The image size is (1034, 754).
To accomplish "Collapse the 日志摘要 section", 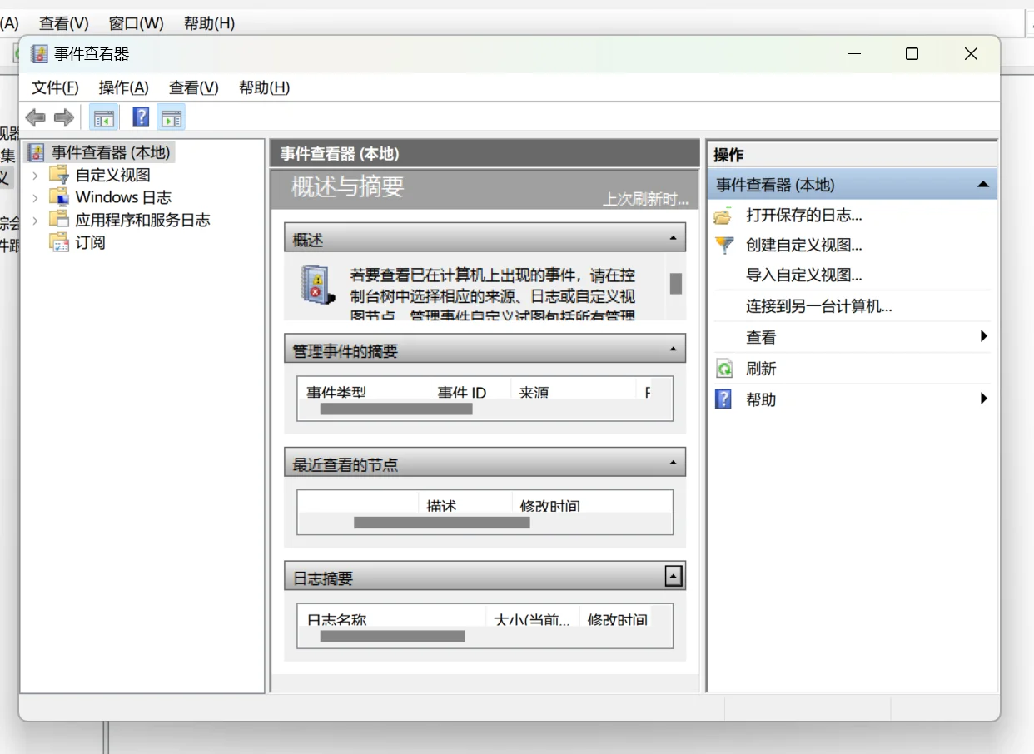I will (674, 575).
